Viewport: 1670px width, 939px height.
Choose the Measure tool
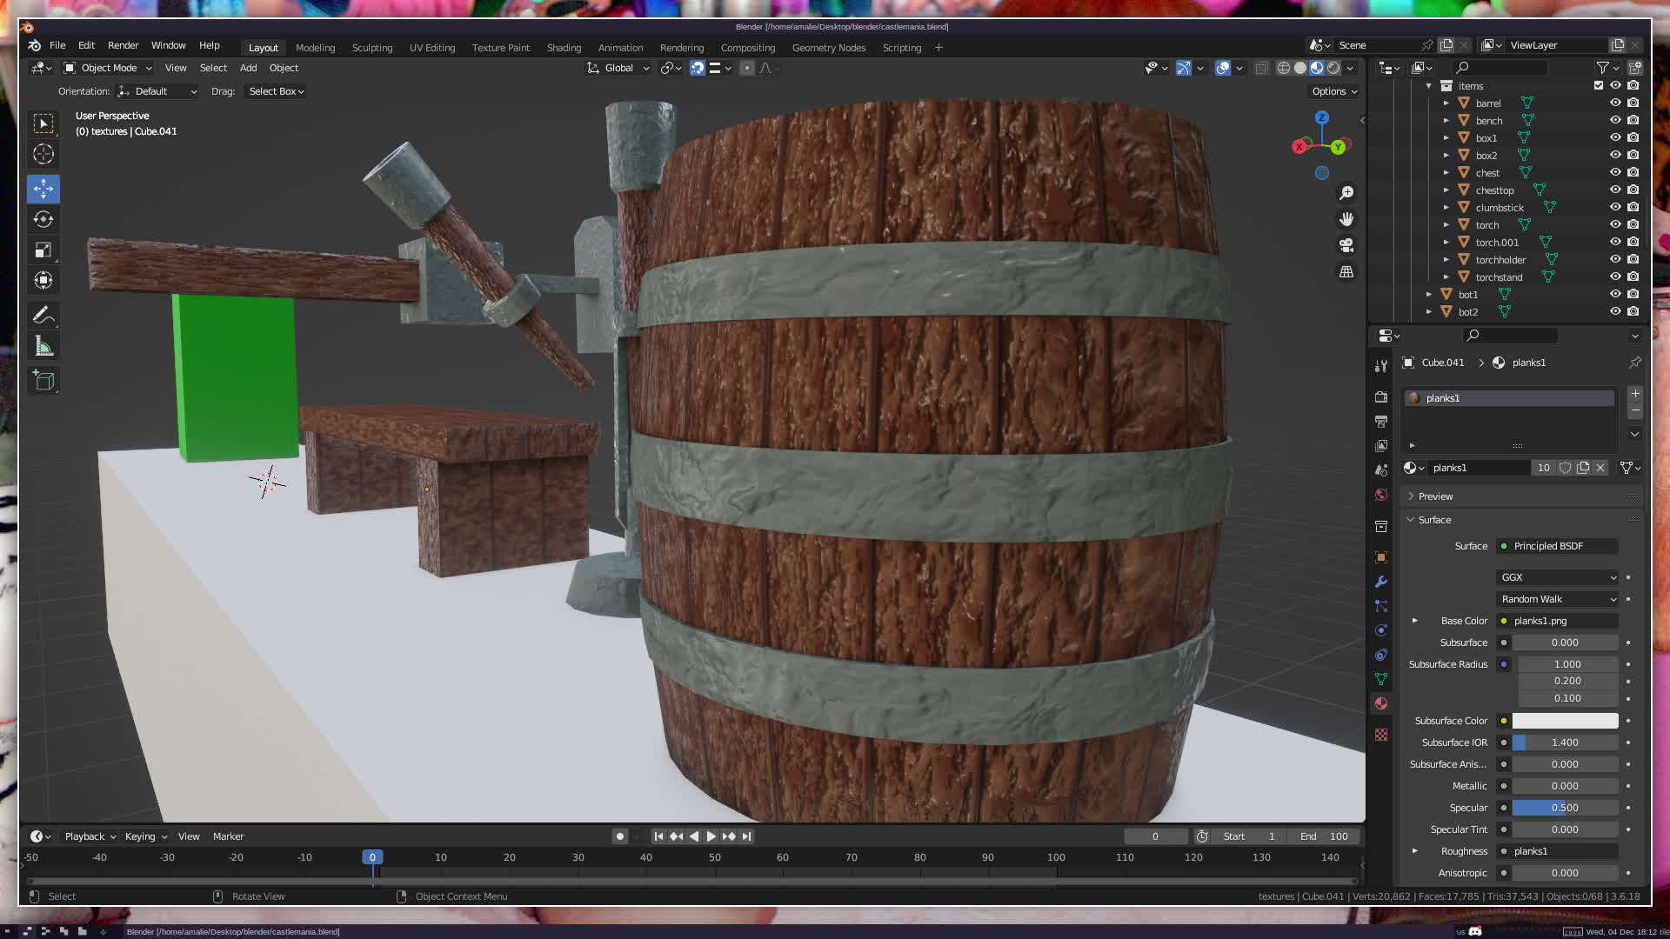(x=43, y=347)
